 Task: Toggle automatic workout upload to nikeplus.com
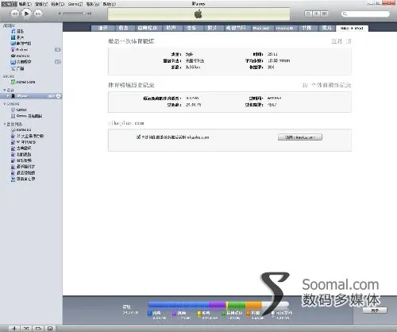[138, 137]
